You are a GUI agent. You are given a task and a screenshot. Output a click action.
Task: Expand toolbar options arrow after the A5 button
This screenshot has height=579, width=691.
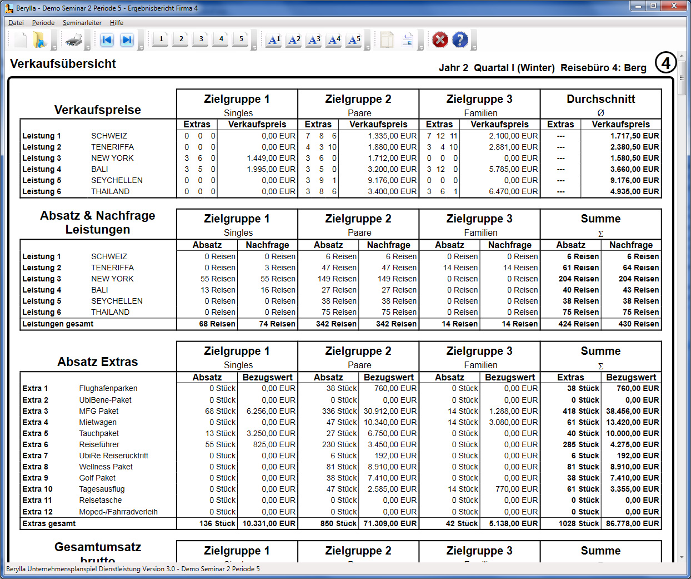click(368, 40)
